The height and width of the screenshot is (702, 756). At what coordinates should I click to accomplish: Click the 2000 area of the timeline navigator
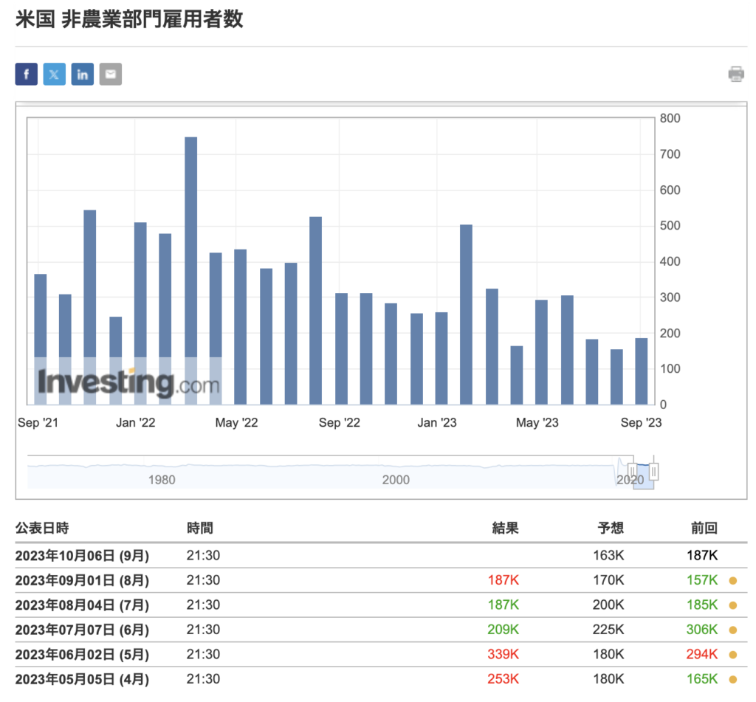point(396,480)
